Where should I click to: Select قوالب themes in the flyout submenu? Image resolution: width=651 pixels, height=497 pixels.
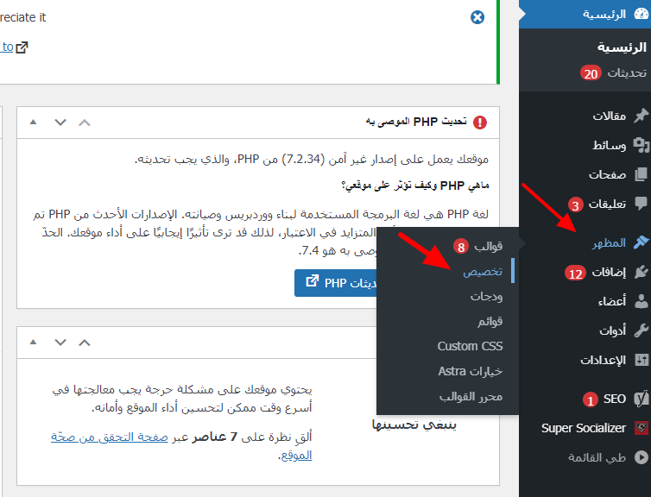point(489,247)
